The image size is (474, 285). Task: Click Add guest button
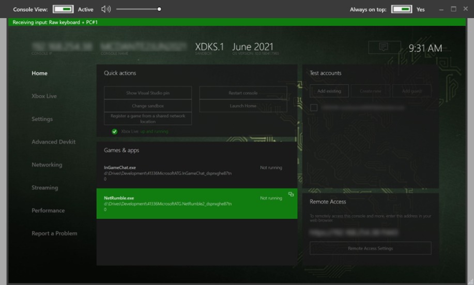click(412, 91)
